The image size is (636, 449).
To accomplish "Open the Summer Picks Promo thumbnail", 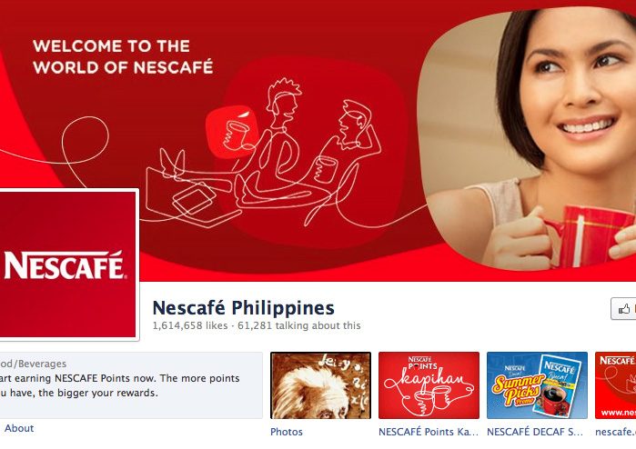I will point(537,385).
